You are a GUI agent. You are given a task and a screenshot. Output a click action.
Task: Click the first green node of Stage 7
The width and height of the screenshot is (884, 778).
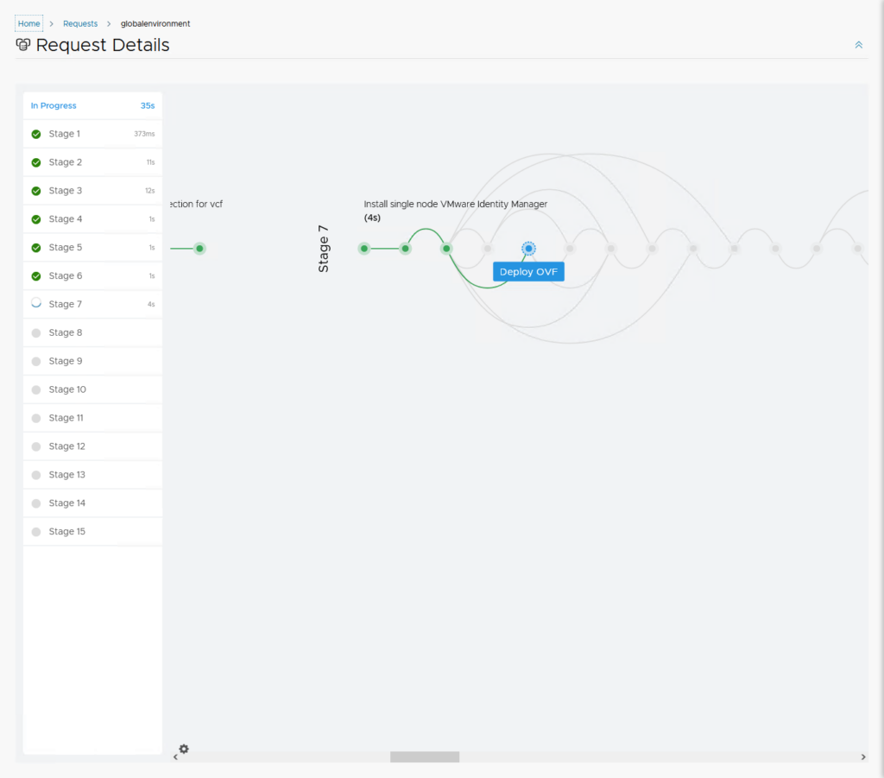364,249
